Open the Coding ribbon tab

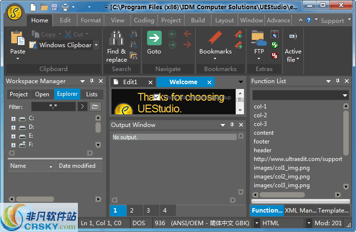coord(144,20)
